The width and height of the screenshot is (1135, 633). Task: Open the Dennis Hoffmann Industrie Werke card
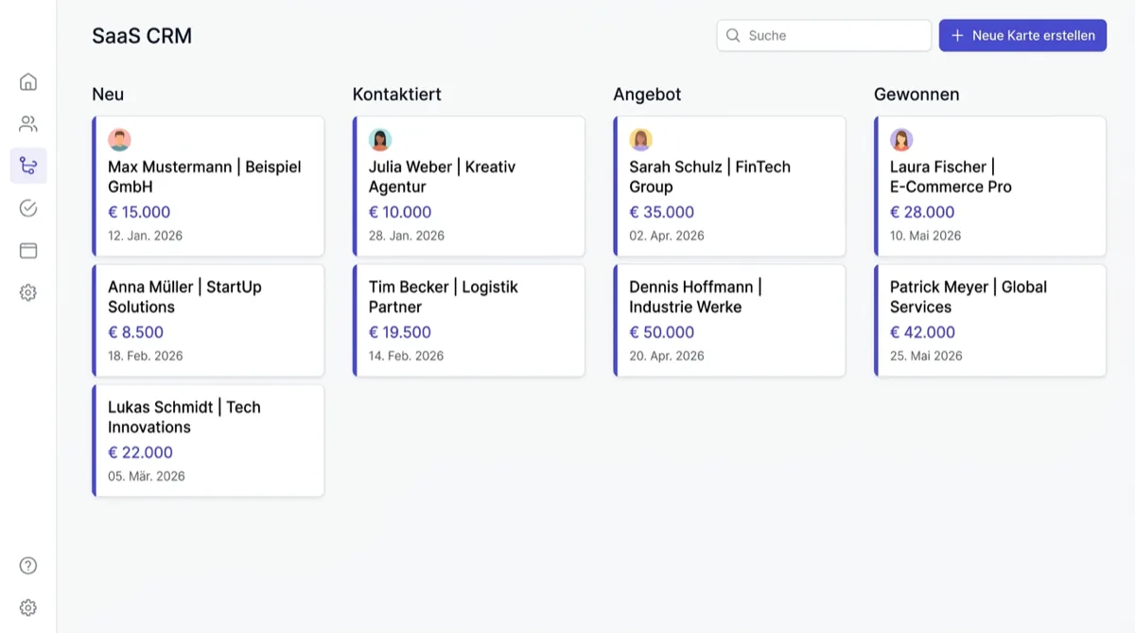pos(729,321)
